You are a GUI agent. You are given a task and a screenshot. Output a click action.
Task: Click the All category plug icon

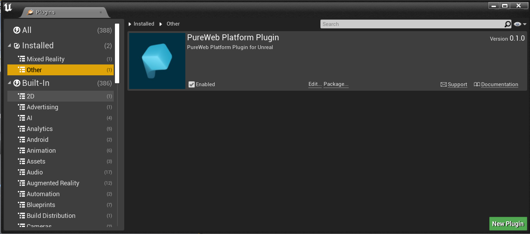(17, 30)
